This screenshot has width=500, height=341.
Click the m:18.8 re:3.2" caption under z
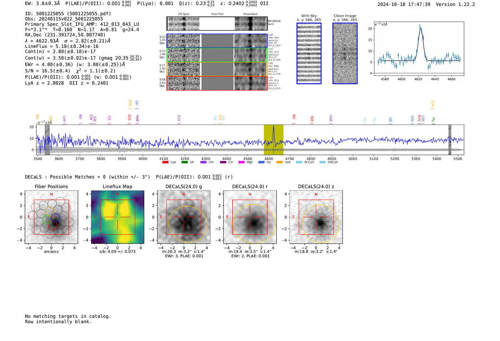point(316,252)
